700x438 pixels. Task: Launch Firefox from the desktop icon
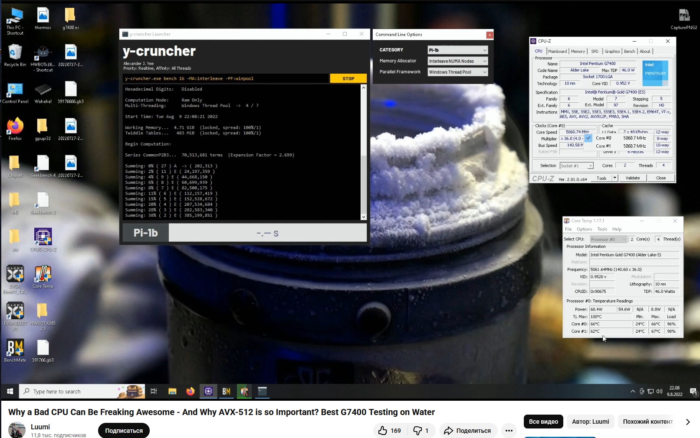15,129
